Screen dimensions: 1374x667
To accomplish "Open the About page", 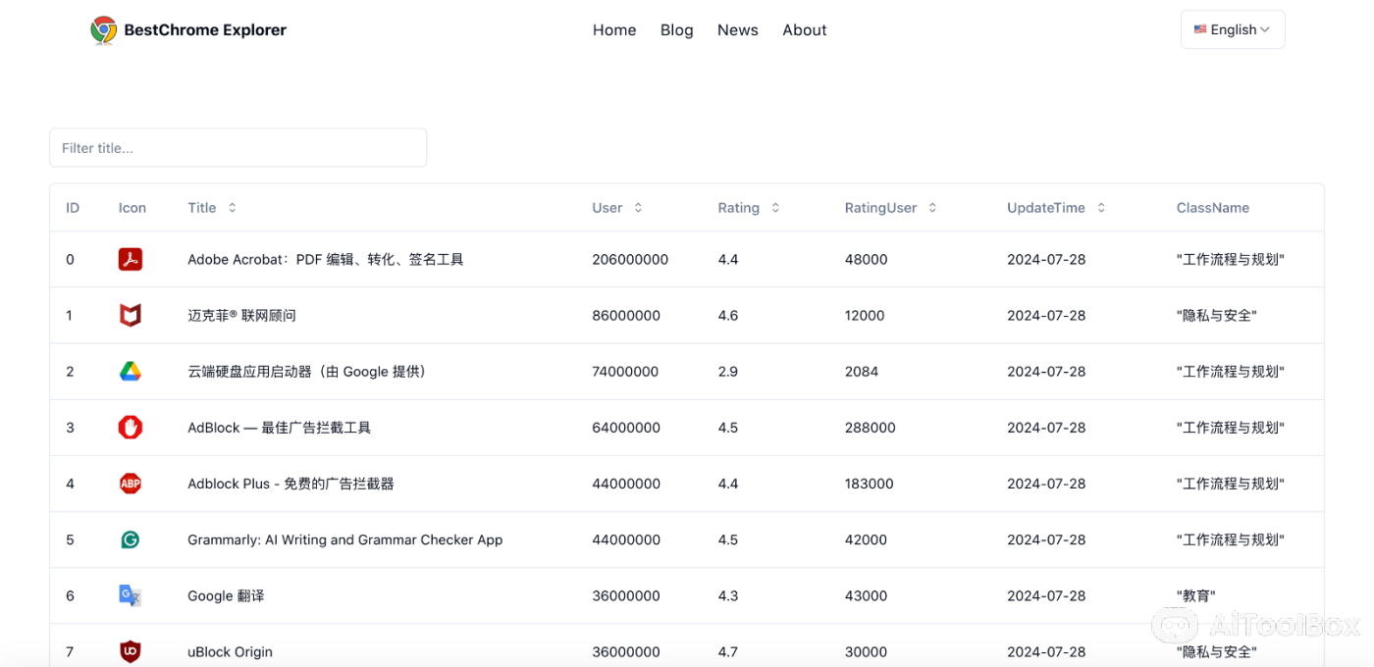I will click(804, 29).
